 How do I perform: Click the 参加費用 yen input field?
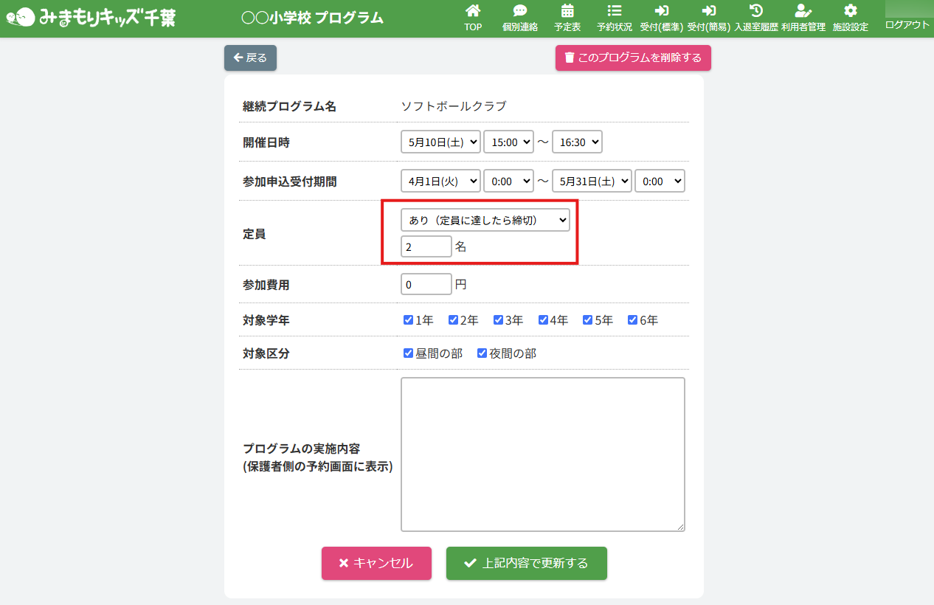426,284
